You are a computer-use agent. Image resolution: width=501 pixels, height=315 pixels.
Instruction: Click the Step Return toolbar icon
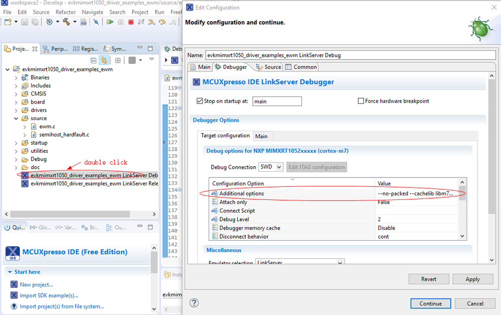(x=173, y=22)
